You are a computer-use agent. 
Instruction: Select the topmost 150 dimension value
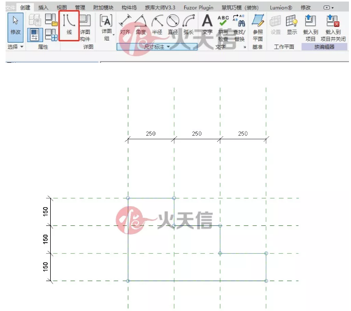pos(46,212)
